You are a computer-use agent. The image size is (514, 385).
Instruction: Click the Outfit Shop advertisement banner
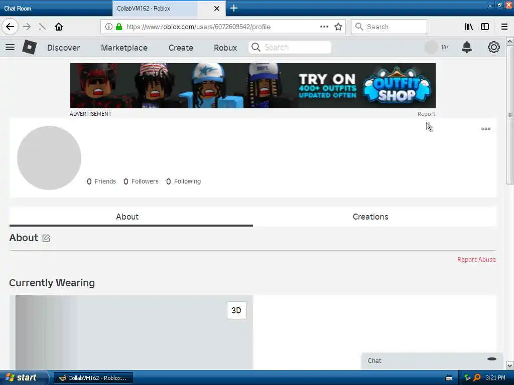253,86
